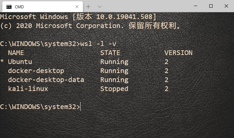
Task: Select the CMD tab title
Action: (19, 7)
